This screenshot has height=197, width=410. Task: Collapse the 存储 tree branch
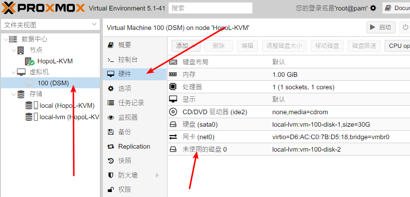pyautogui.click(x=13, y=94)
